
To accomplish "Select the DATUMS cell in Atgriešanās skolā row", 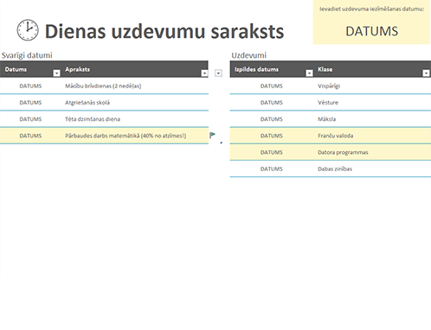I will click(x=30, y=103).
